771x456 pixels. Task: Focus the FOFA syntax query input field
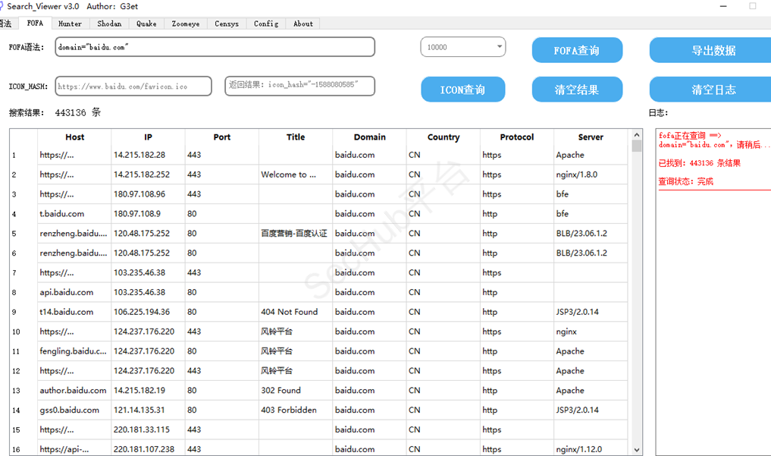pyautogui.click(x=215, y=47)
